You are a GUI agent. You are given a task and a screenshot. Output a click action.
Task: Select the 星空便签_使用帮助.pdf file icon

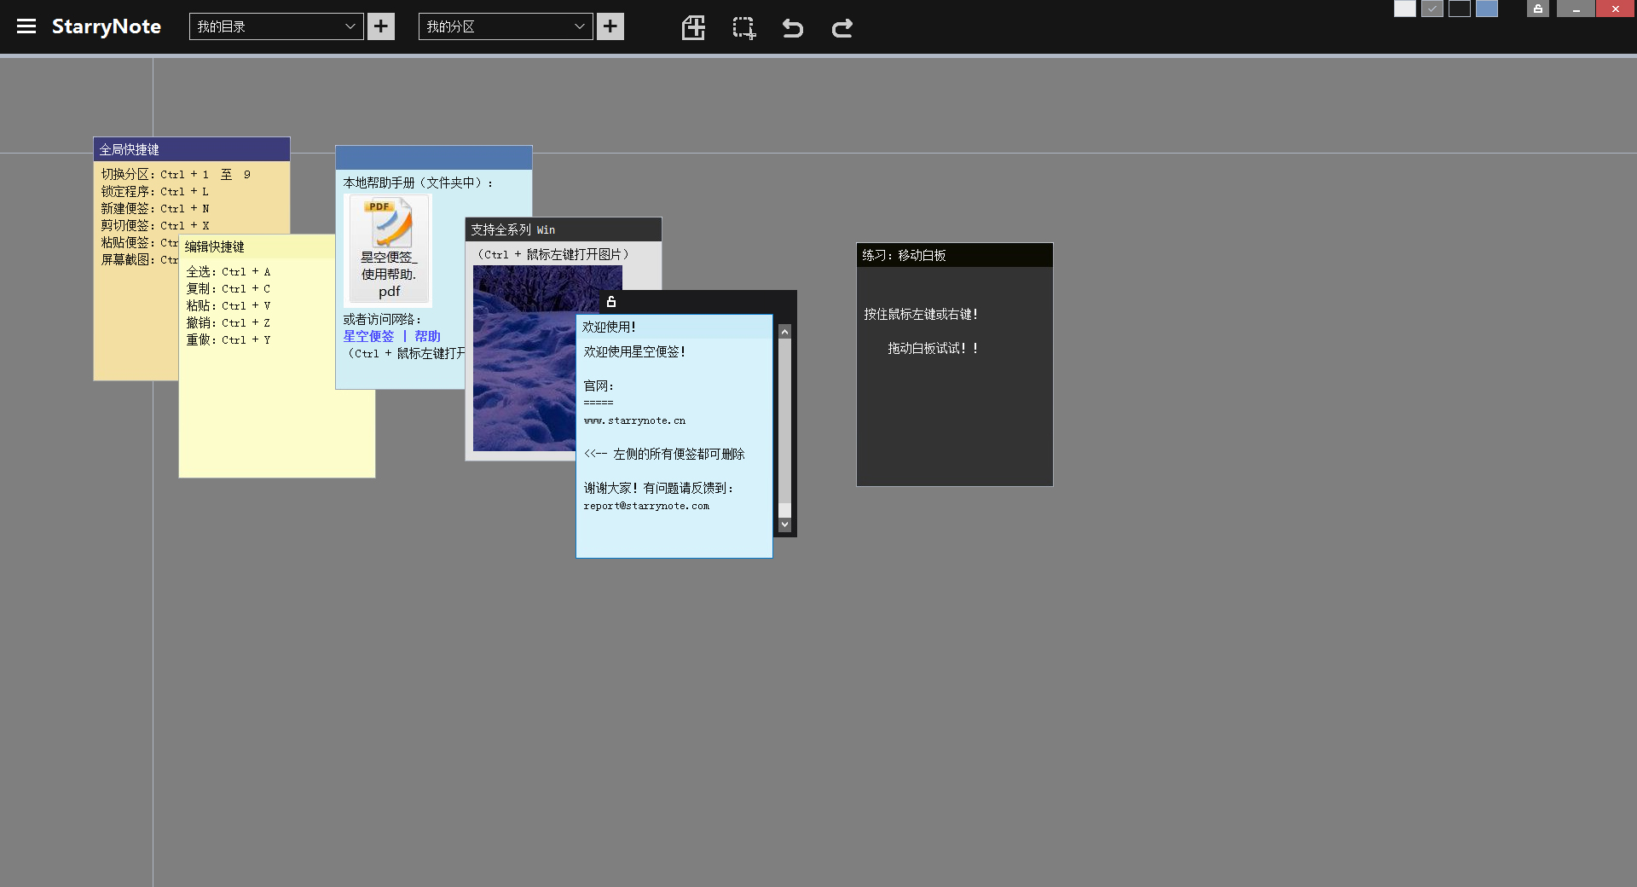pos(388,250)
